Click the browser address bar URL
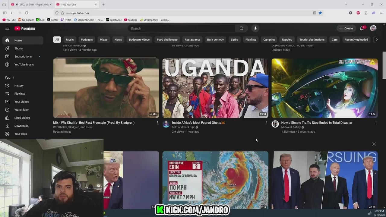The image size is (386, 217). click(77, 13)
